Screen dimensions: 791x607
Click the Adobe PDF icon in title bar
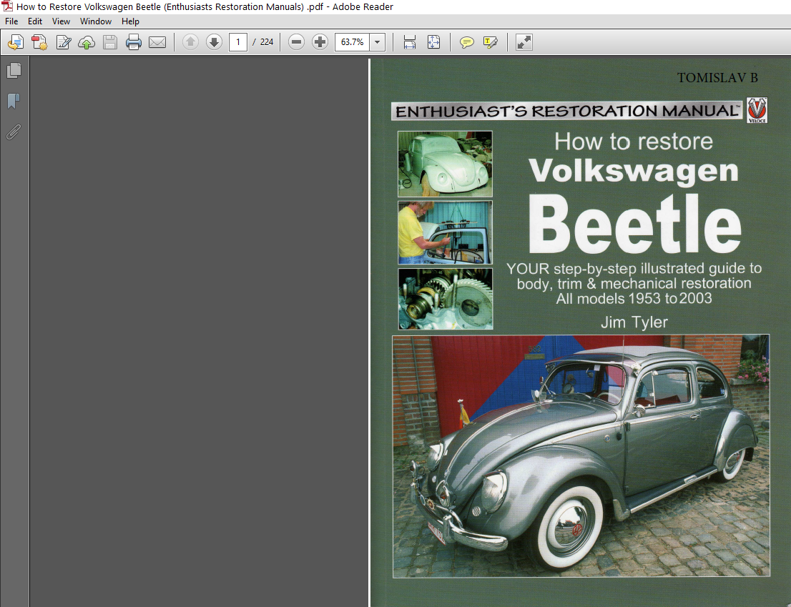coord(6,6)
